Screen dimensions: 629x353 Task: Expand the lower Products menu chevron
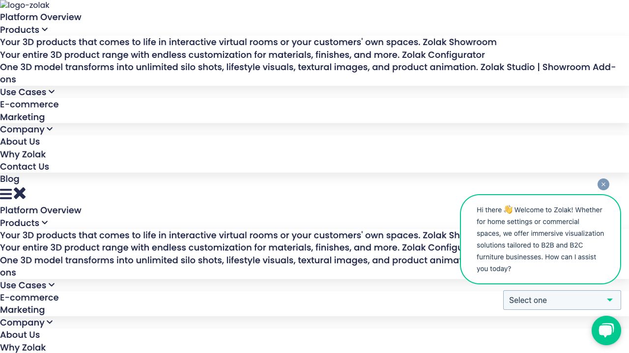pyautogui.click(x=45, y=223)
